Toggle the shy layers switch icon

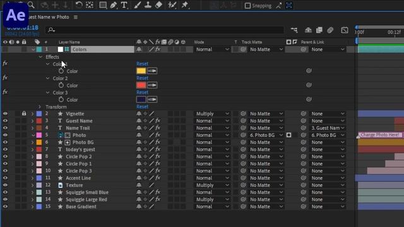click(x=308, y=30)
